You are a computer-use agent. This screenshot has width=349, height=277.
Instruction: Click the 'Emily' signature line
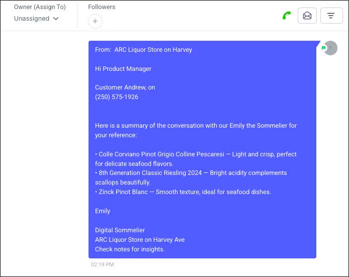pyautogui.click(x=103, y=211)
